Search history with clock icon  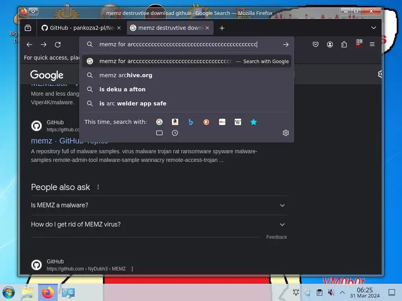[x=175, y=133]
